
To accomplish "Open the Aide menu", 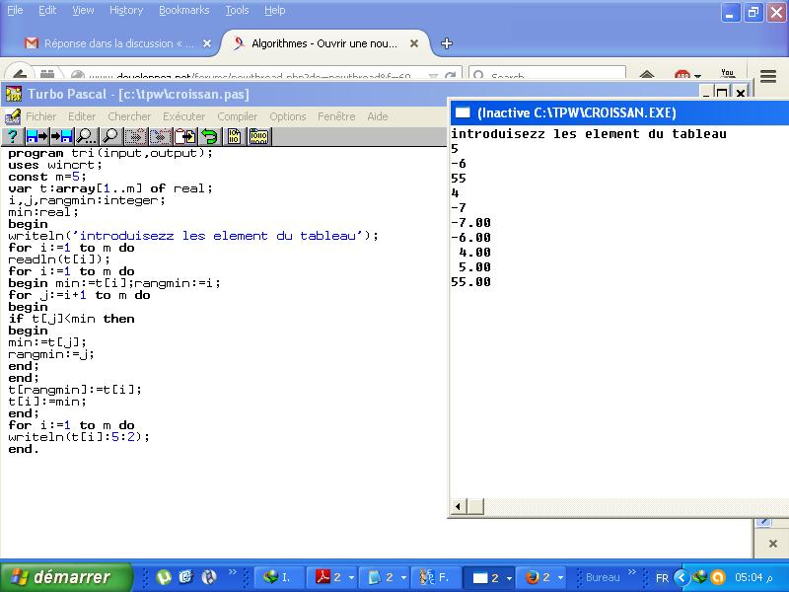I will click(378, 116).
